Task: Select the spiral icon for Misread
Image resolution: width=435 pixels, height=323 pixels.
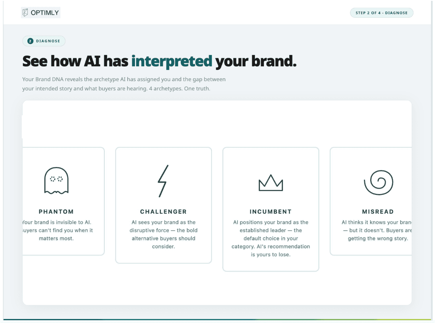Action: (x=378, y=182)
